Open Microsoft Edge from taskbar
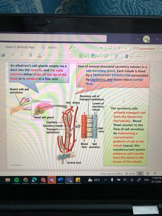 (x=35, y=180)
